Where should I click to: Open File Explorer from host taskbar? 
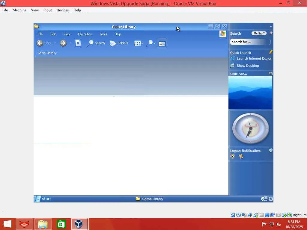pos(43,224)
